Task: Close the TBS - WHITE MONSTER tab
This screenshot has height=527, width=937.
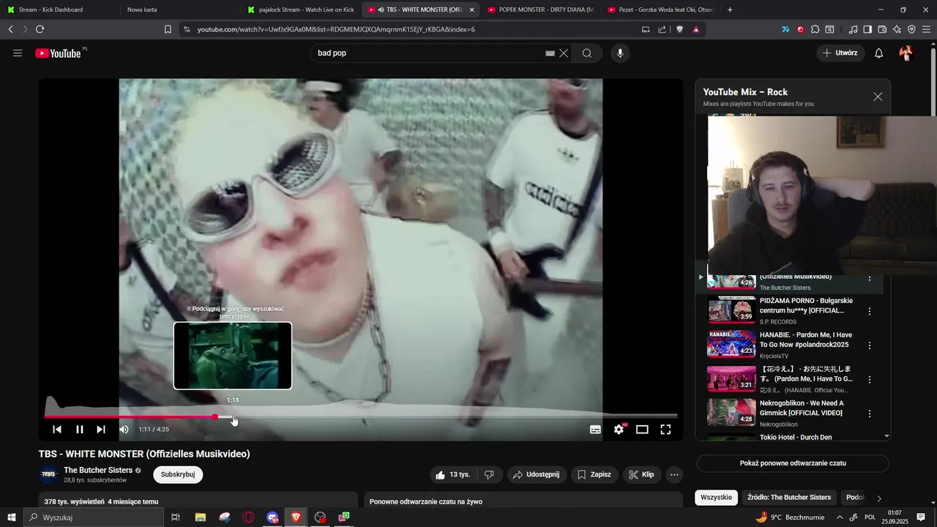Action: point(471,10)
